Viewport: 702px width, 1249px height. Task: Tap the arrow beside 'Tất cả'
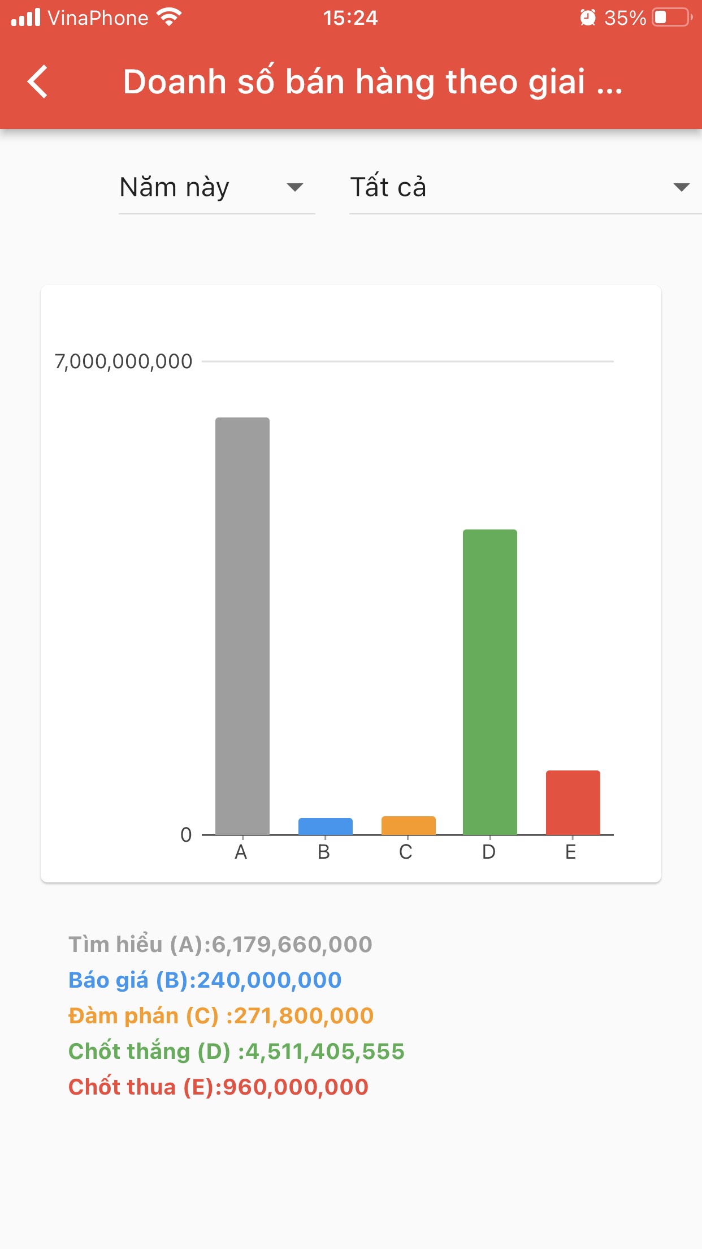pyautogui.click(x=682, y=187)
